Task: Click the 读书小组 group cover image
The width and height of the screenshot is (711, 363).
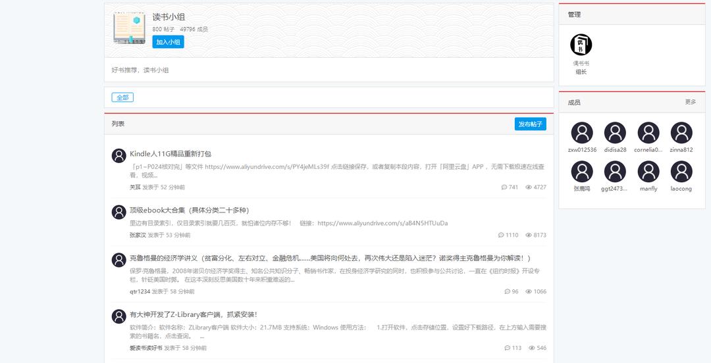Action: (x=129, y=28)
